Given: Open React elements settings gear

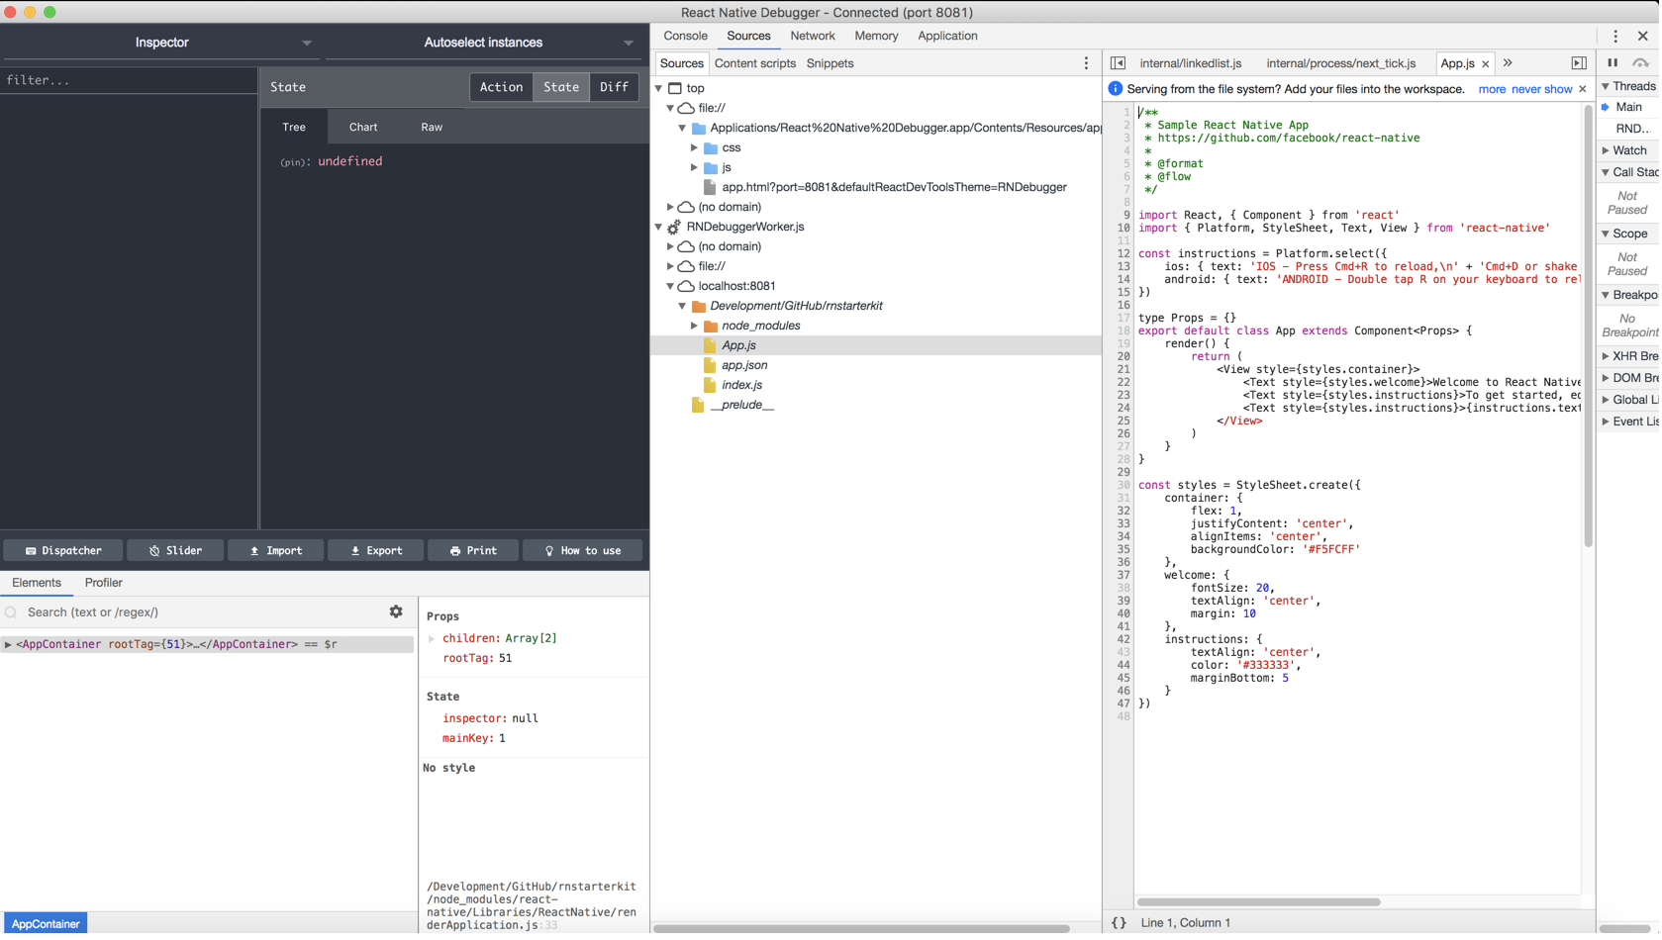Looking at the screenshot, I should (x=396, y=611).
